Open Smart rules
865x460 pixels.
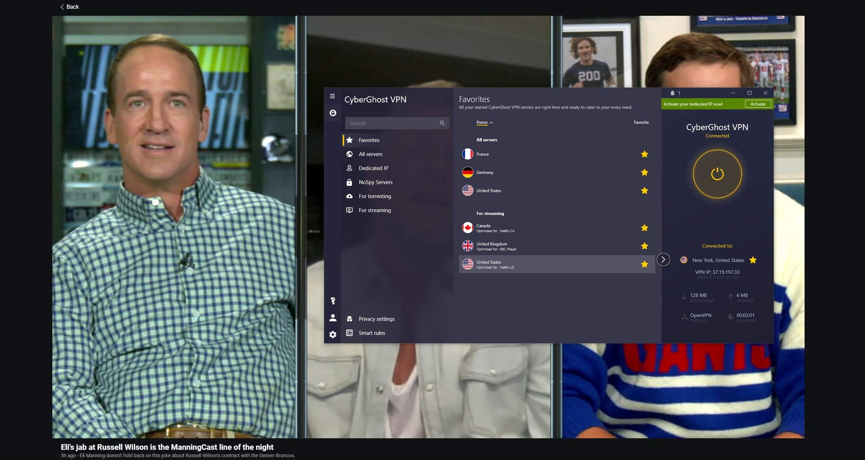[x=372, y=333]
